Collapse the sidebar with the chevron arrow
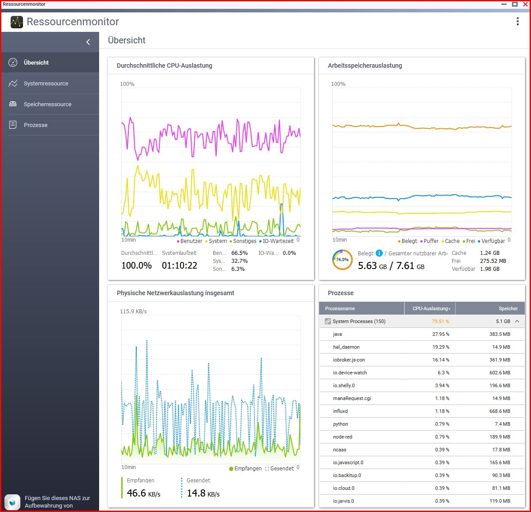Screen dimensions: 531x512 tap(88, 42)
